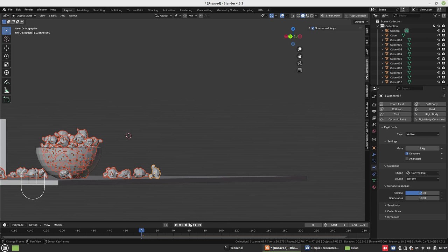This screenshot has height=252, width=448.
Task: Select wireframe viewport shading mode icon
Action: pos(298,15)
